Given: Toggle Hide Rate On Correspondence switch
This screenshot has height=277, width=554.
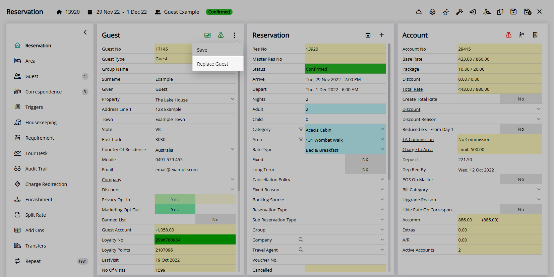Looking at the screenshot, I should 521,209.
